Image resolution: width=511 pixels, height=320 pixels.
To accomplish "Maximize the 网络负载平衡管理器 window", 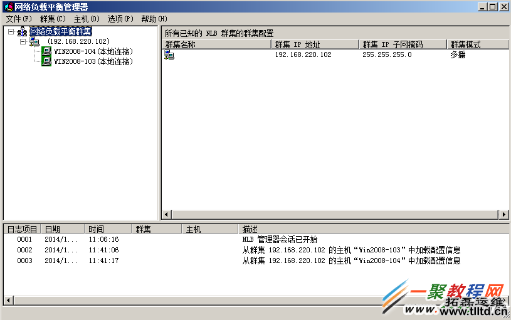I will [x=493, y=6].
